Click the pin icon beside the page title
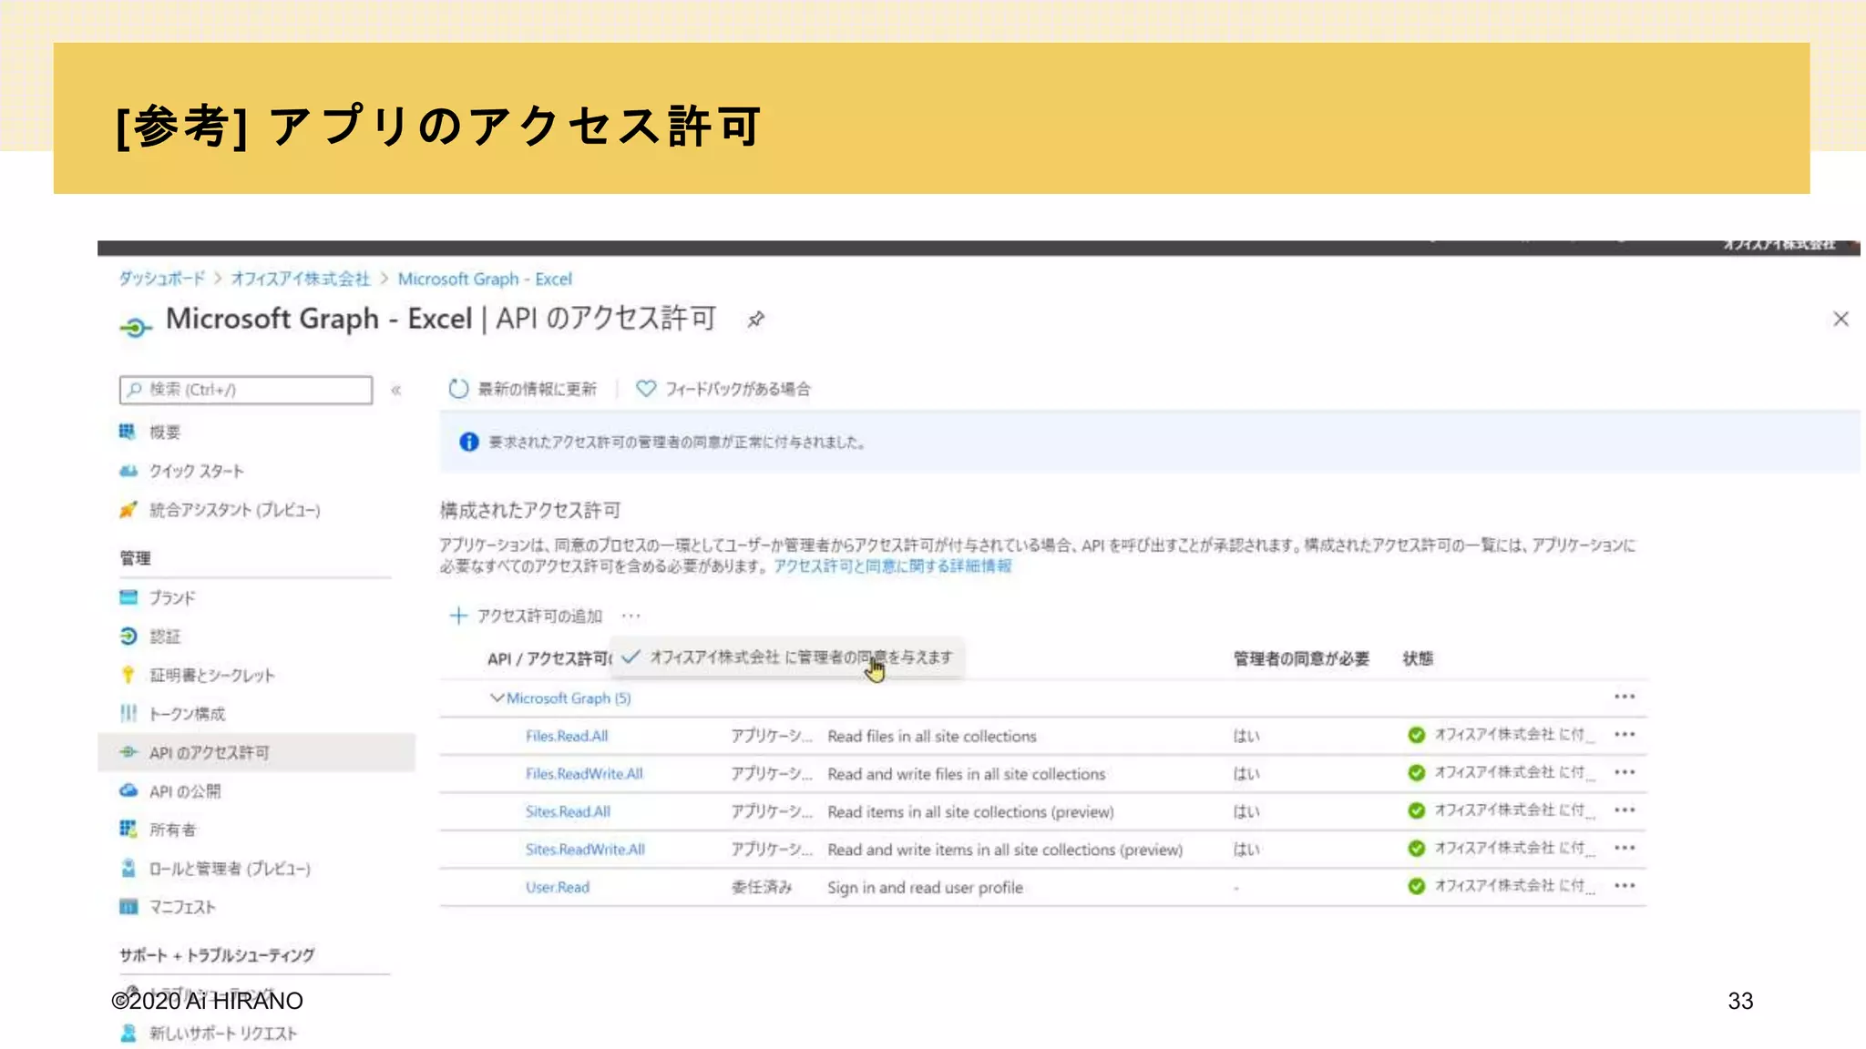The image size is (1866, 1049). tap(755, 320)
